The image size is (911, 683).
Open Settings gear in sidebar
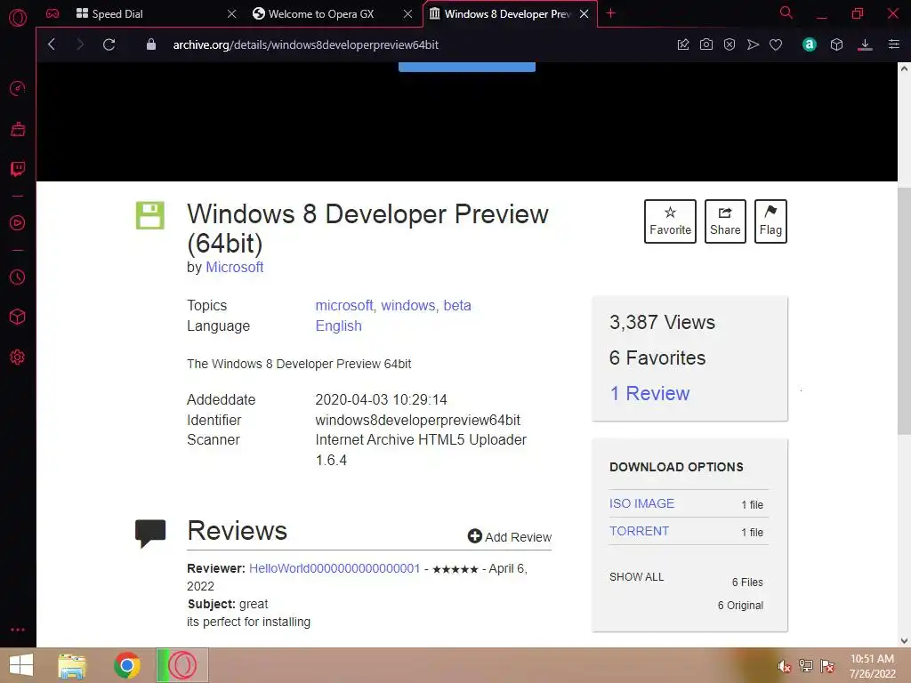pyautogui.click(x=18, y=358)
